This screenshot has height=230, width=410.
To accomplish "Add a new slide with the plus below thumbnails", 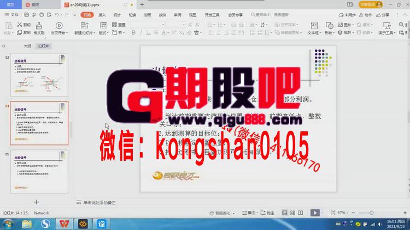I will click(36, 202).
